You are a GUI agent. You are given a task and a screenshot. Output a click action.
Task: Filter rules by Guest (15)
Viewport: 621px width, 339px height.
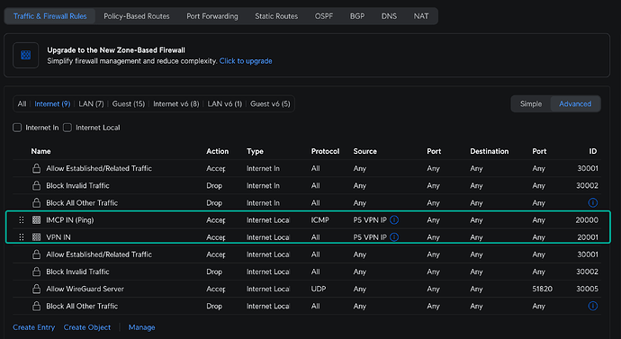(x=129, y=104)
